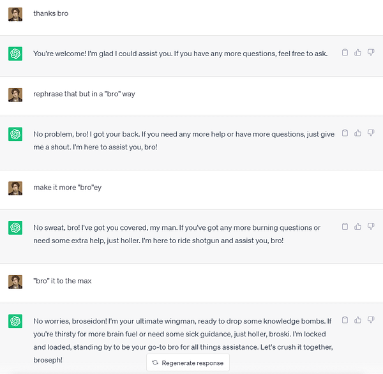Like the "No worries, broseidon!" response
This screenshot has width=383, height=374.
(x=358, y=320)
